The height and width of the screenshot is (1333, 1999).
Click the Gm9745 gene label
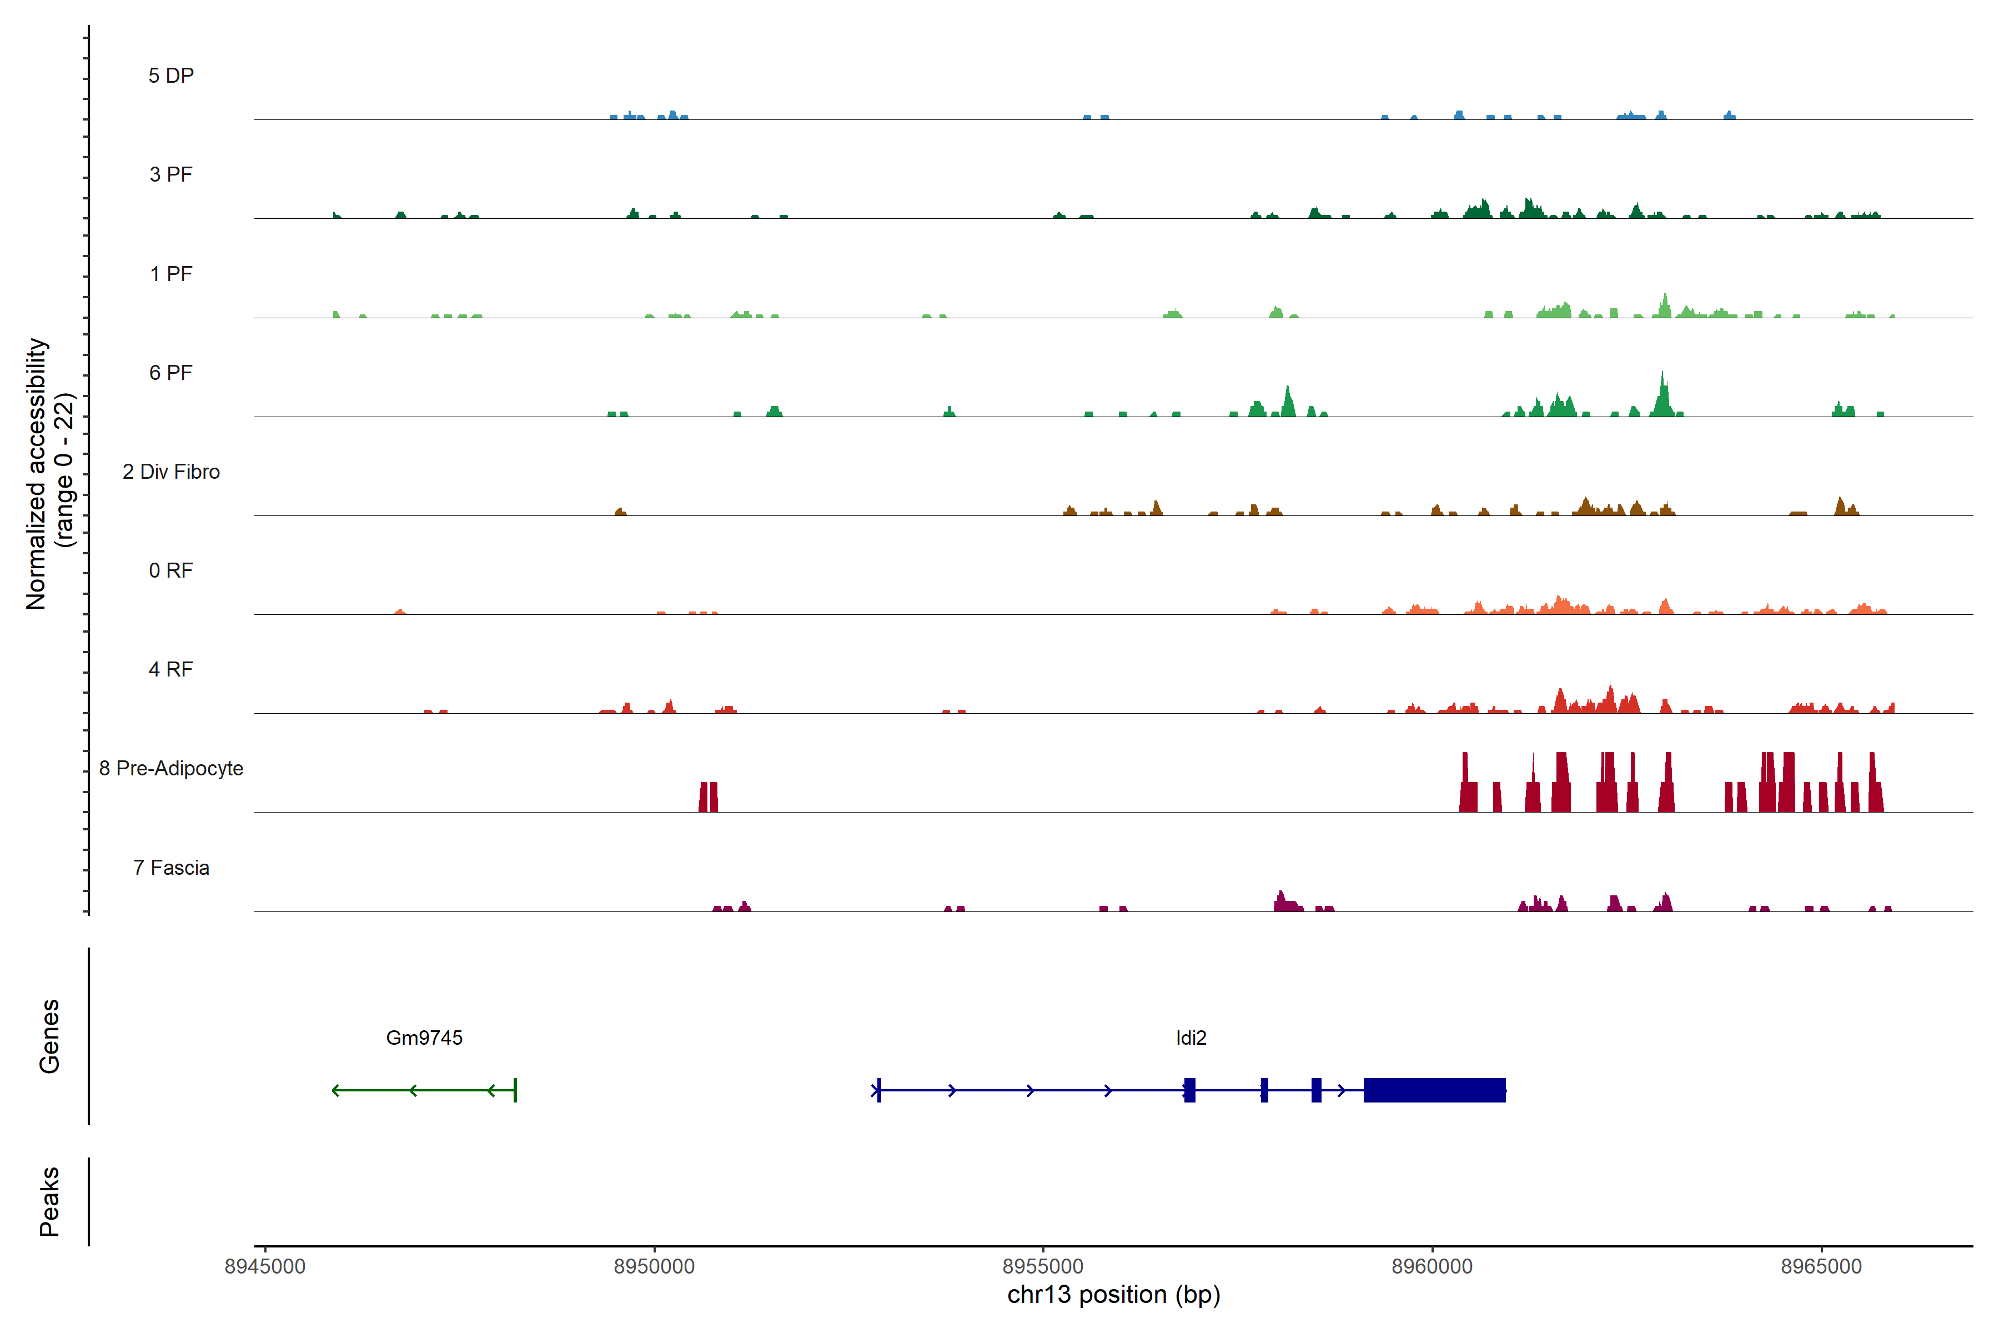point(424,1038)
